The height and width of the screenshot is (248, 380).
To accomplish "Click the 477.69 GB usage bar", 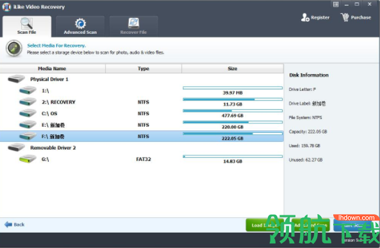I will tap(233, 111).
